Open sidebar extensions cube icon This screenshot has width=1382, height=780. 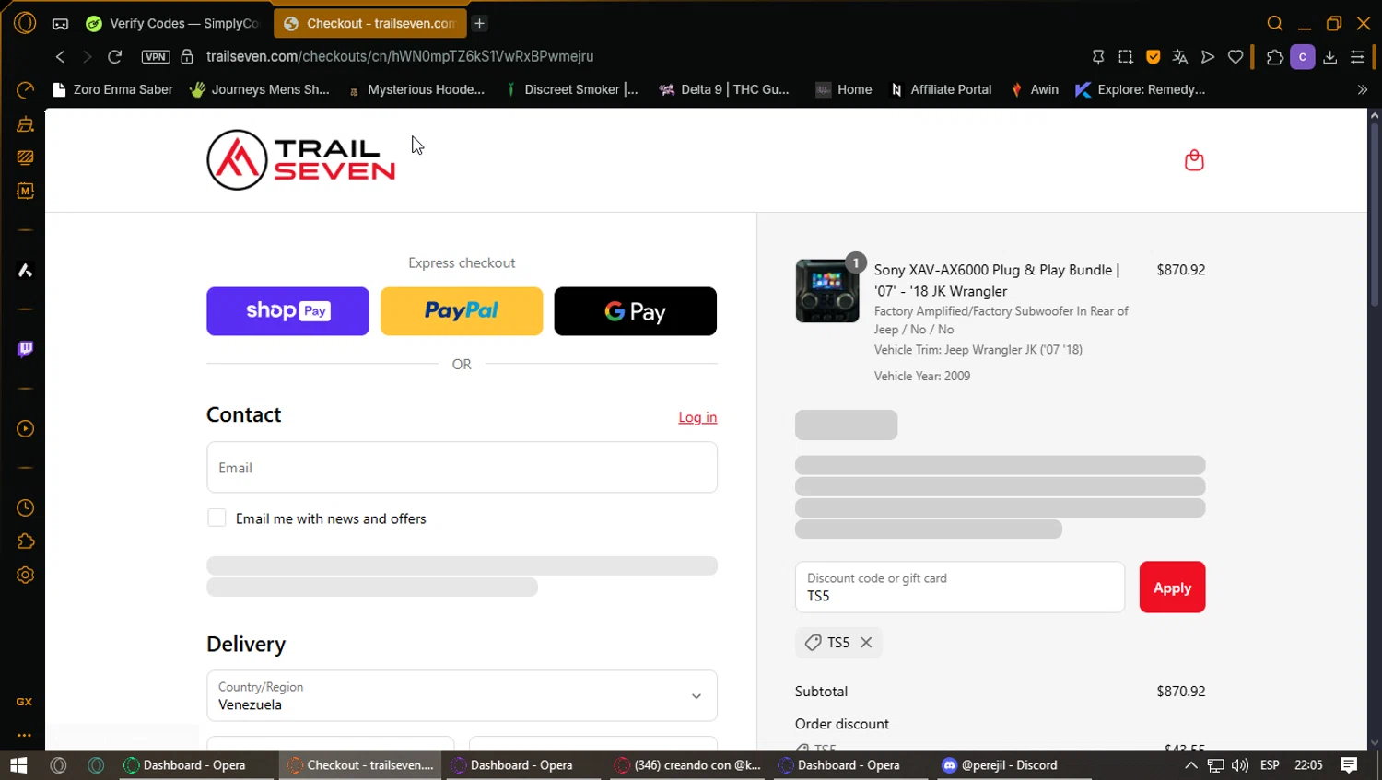(x=25, y=541)
